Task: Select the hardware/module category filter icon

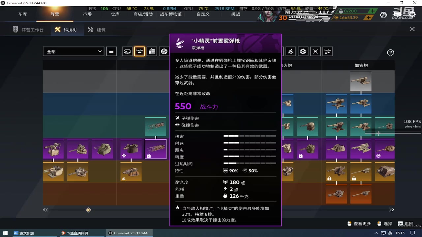Action: point(152,51)
